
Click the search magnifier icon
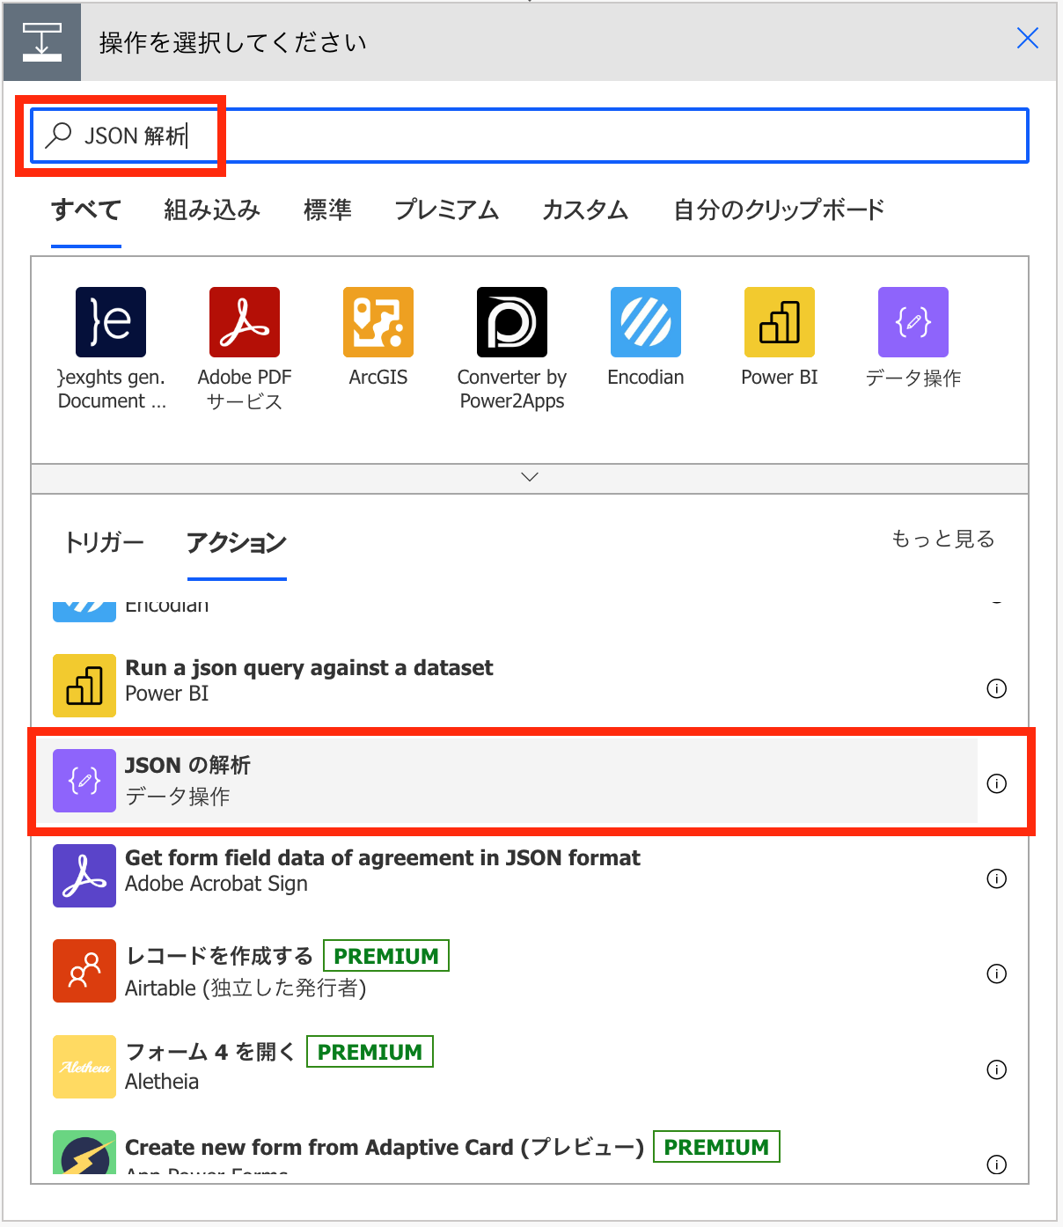(58, 136)
